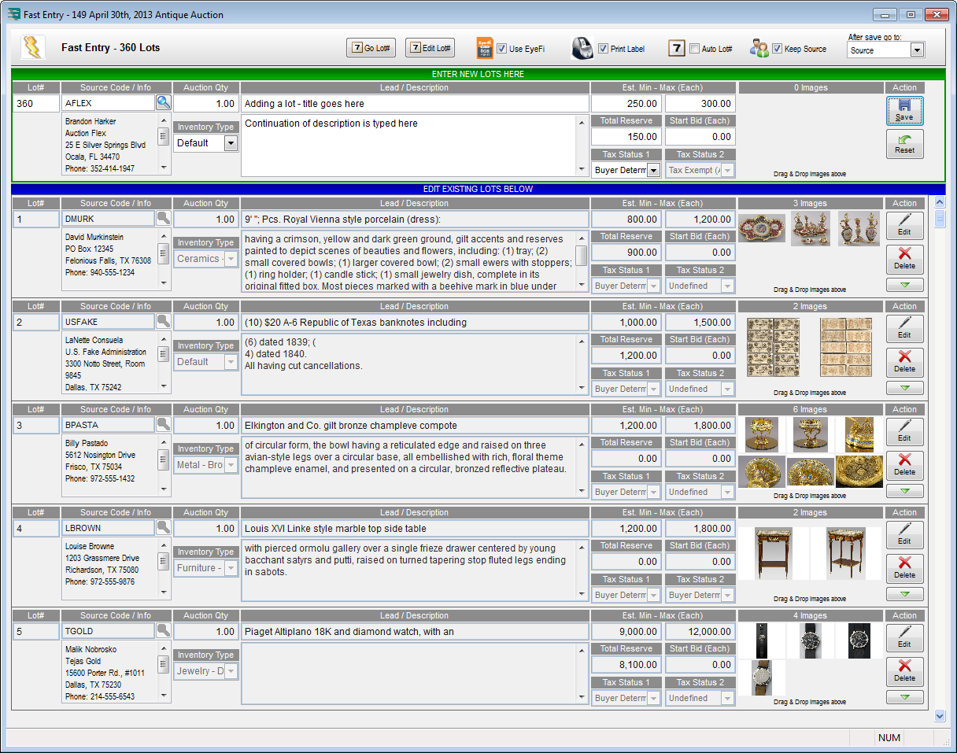
Task: Enable the Auto Lot# checkbox
Action: pyautogui.click(x=694, y=49)
